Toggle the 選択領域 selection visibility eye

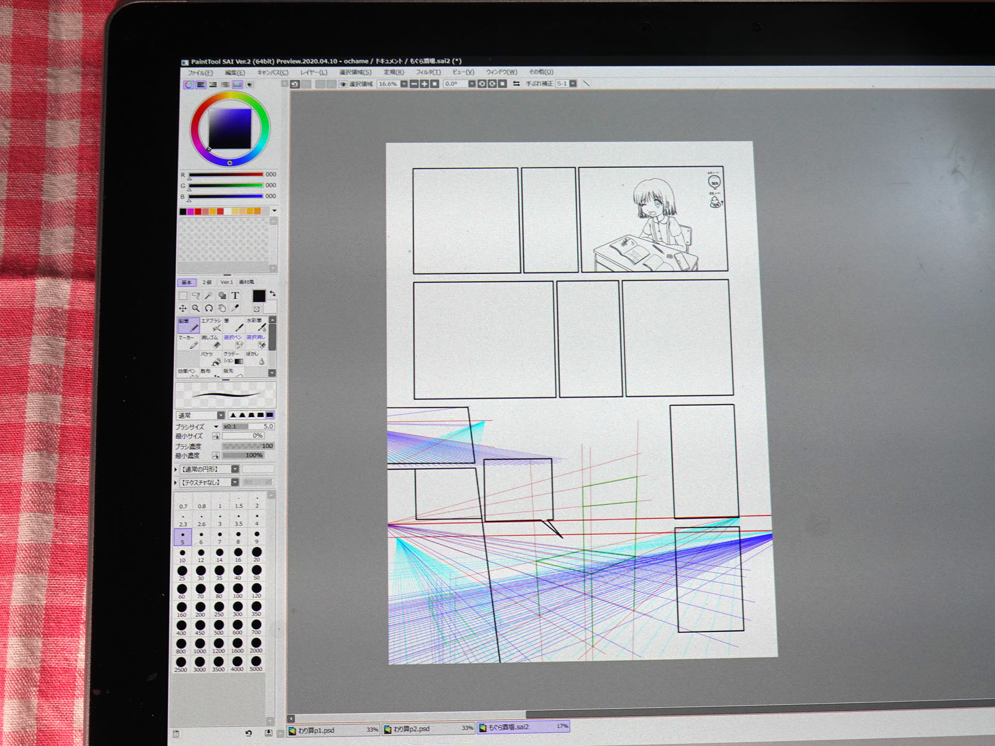point(343,84)
